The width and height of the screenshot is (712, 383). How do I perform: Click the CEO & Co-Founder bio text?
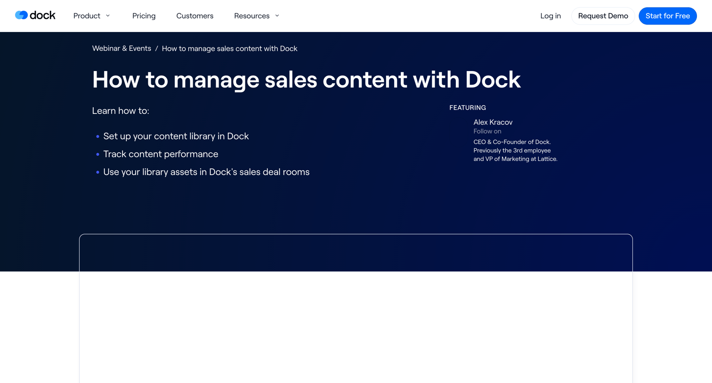point(515,151)
